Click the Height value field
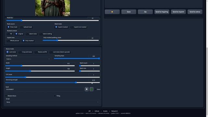This screenshot has width=208, height=117. [x=69, y=69]
